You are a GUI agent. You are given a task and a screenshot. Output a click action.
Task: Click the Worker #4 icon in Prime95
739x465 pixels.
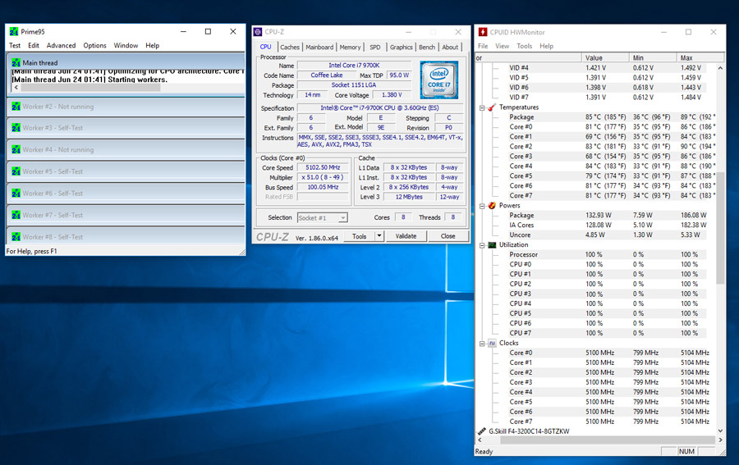tap(16, 149)
